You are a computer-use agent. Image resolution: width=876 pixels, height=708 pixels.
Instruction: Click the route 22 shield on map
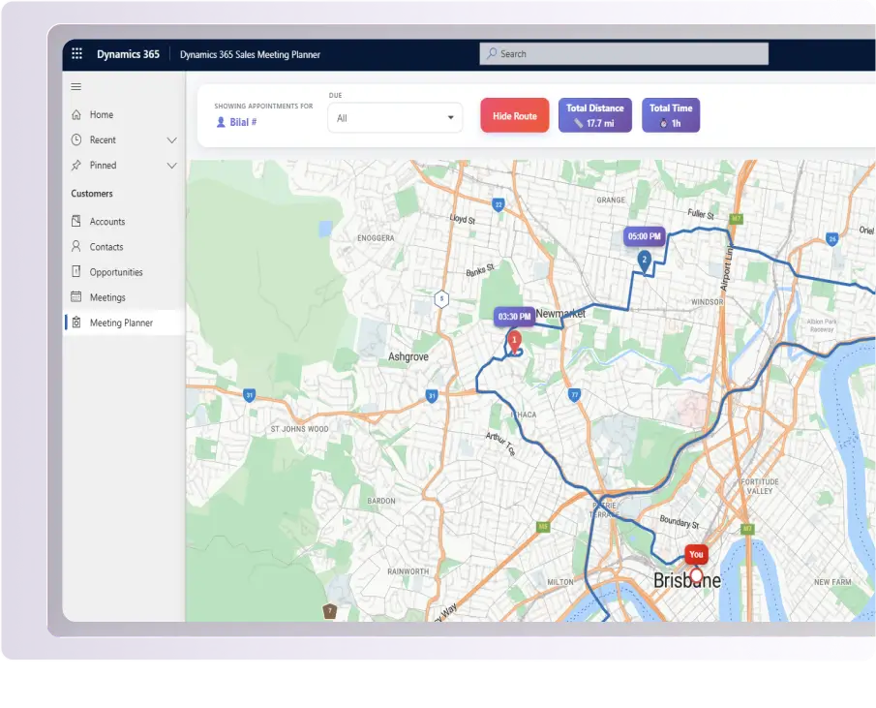[x=498, y=205]
